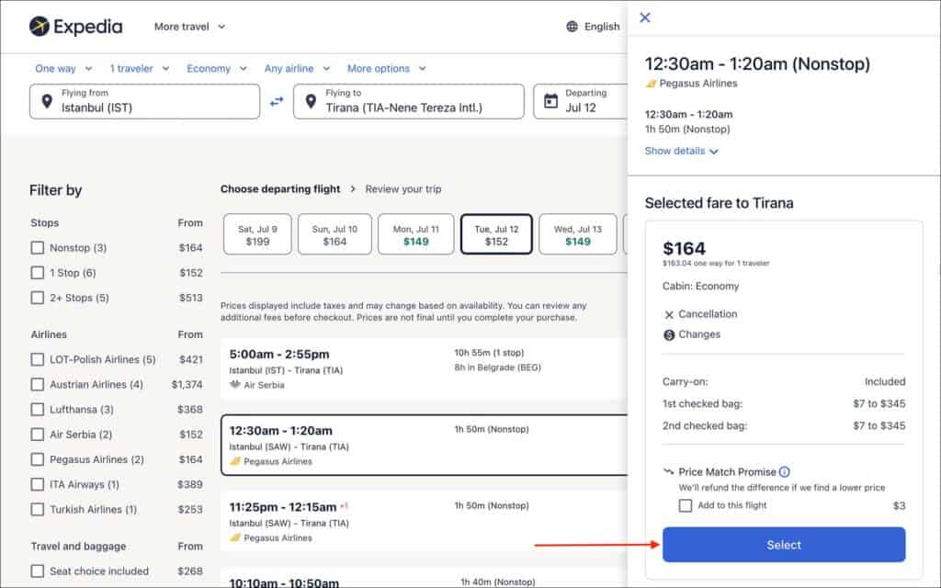Check the 2+ Stops (5) filter

pos(37,298)
